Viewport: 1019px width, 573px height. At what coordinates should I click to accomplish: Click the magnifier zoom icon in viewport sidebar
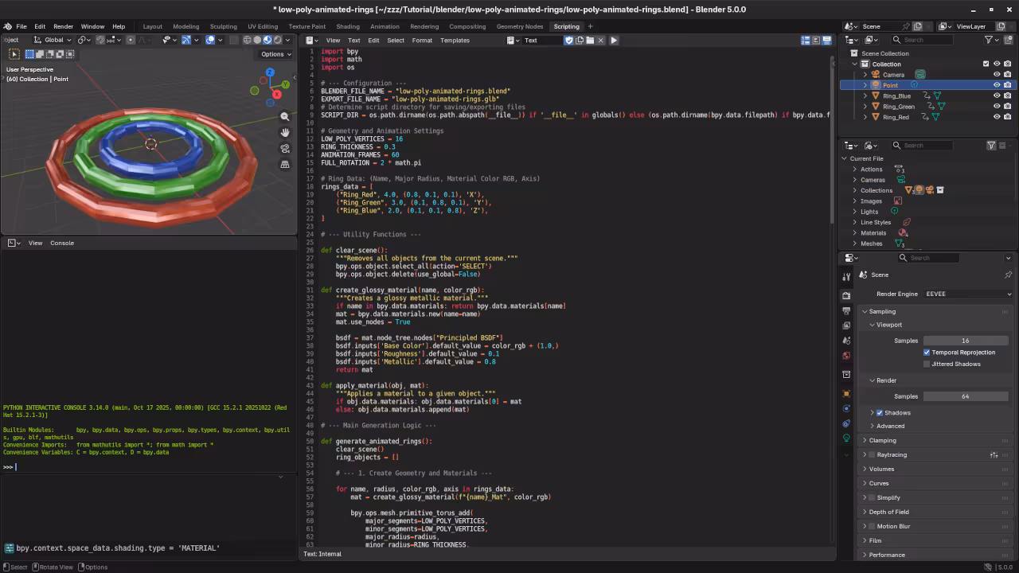[x=286, y=116]
